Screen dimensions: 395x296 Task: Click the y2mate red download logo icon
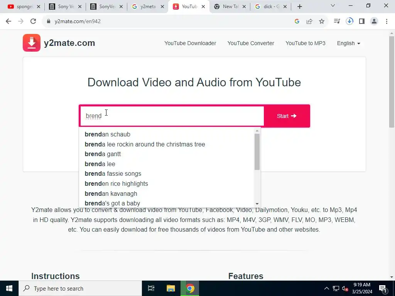(32, 43)
